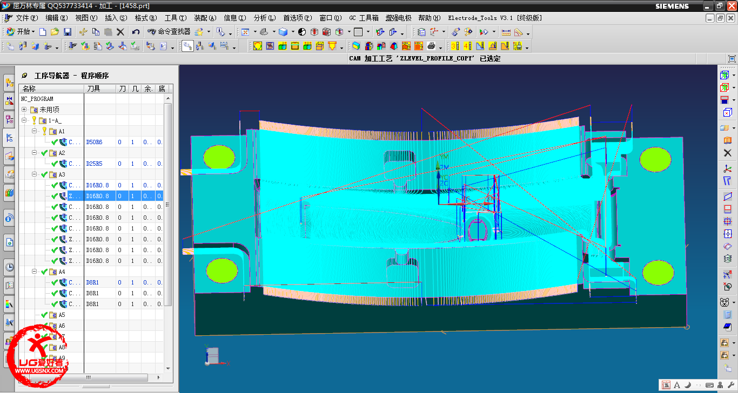The image size is (738, 393).
Task: Open the Assembly Navigator sidebar tab
Action: tap(9, 82)
